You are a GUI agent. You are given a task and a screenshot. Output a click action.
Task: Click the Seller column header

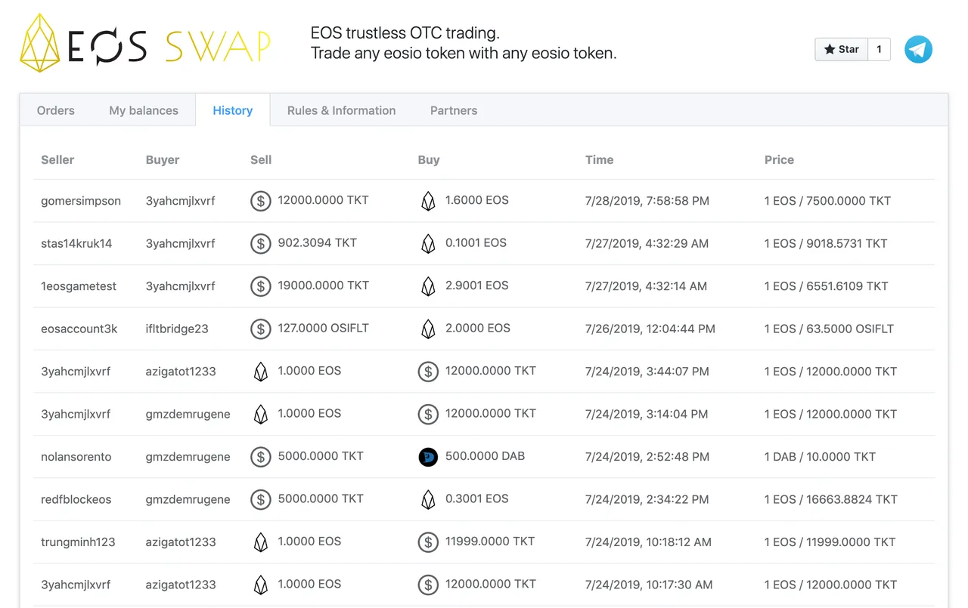(x=57, y=159)
